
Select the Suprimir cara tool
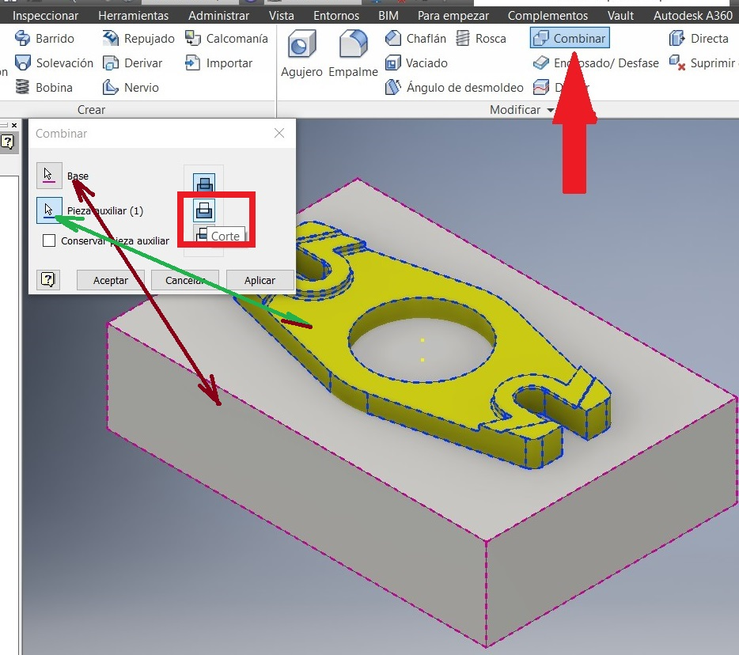pyautogui.click(x=703, y=62)
